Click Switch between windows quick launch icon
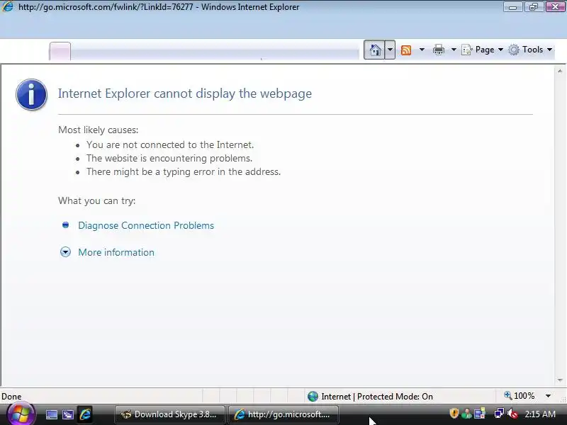567x425 pixels. pos(68,414)
